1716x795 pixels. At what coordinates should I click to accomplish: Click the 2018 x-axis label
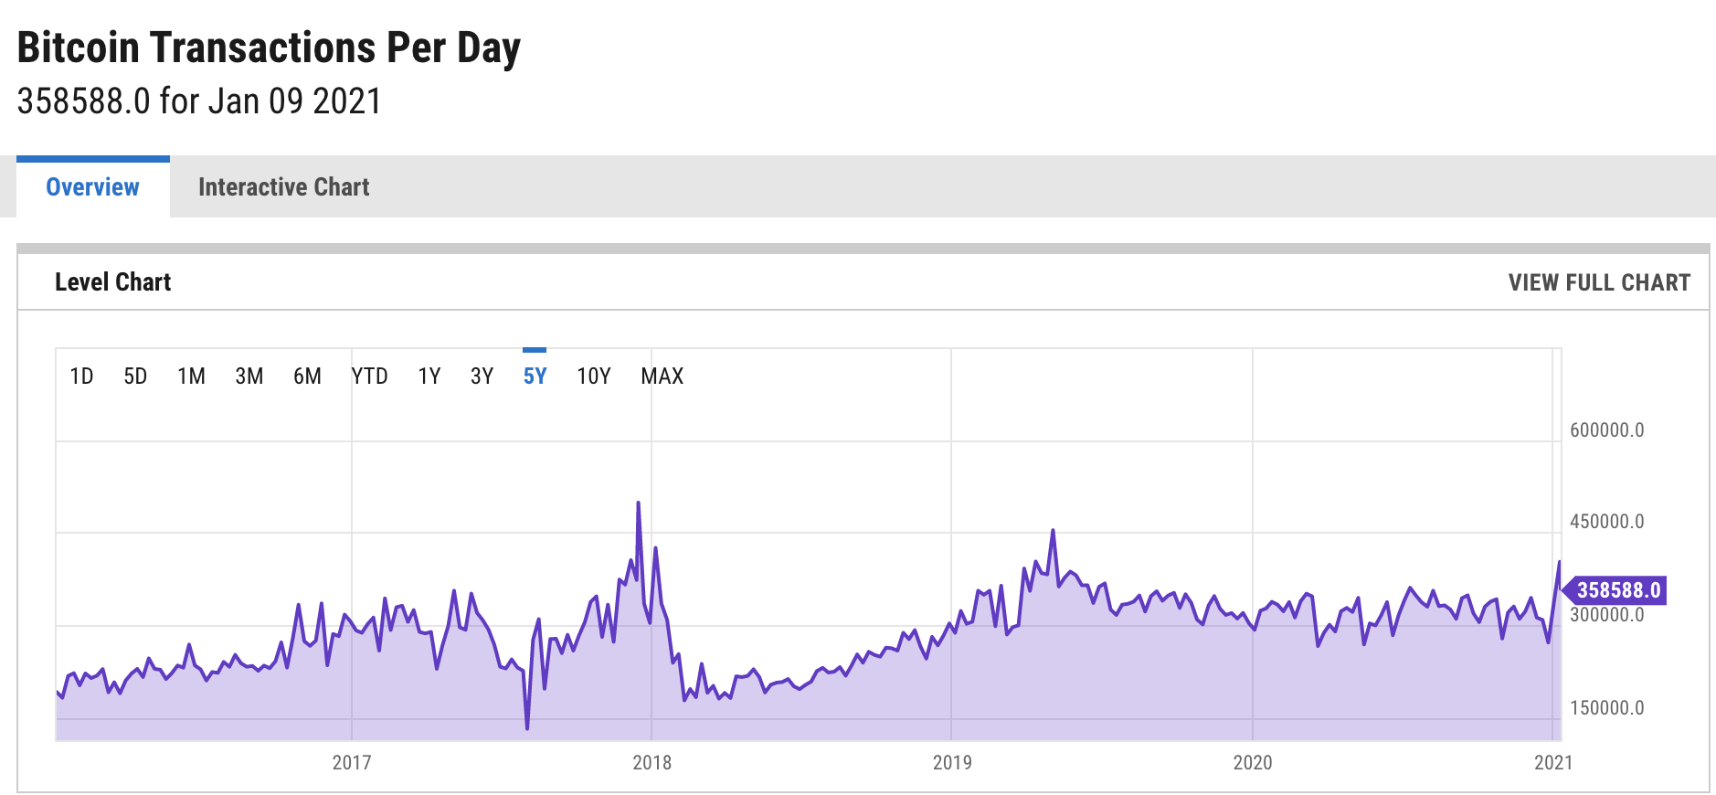(651, 762)
